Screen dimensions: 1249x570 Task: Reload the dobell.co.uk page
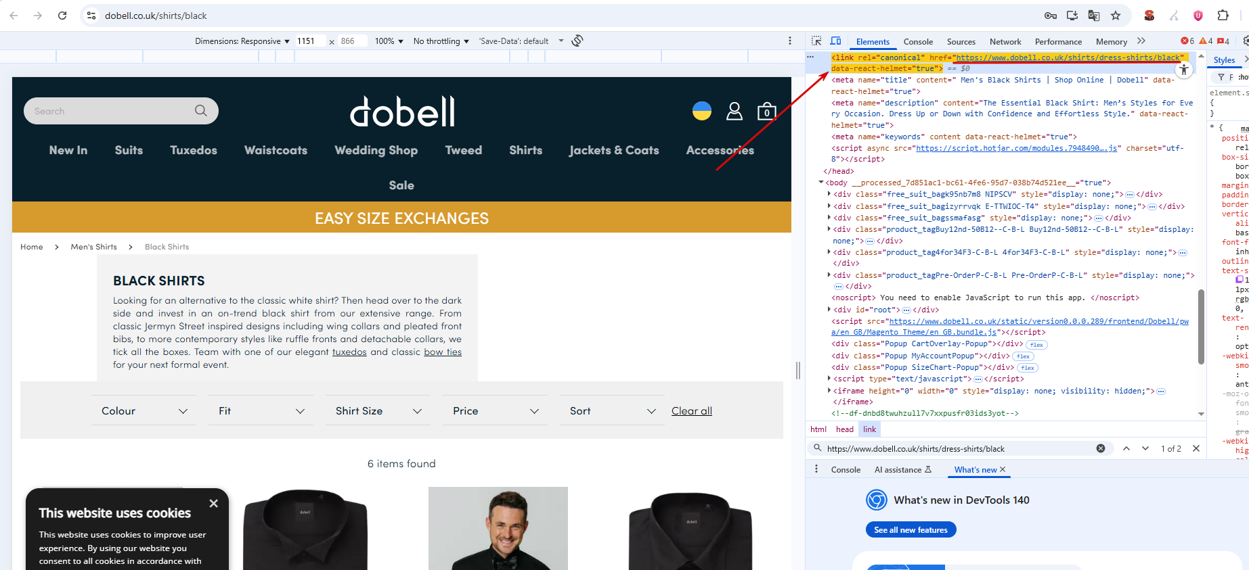pyautogui.click(x=62, y=16)
